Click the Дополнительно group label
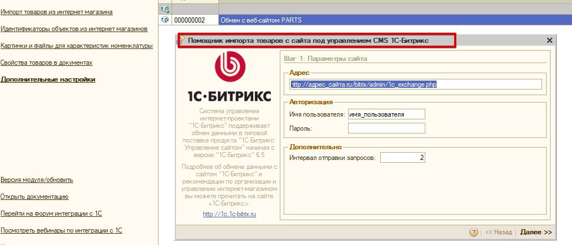572x245 pixels. pyautogui.click(x=315, y=147)
